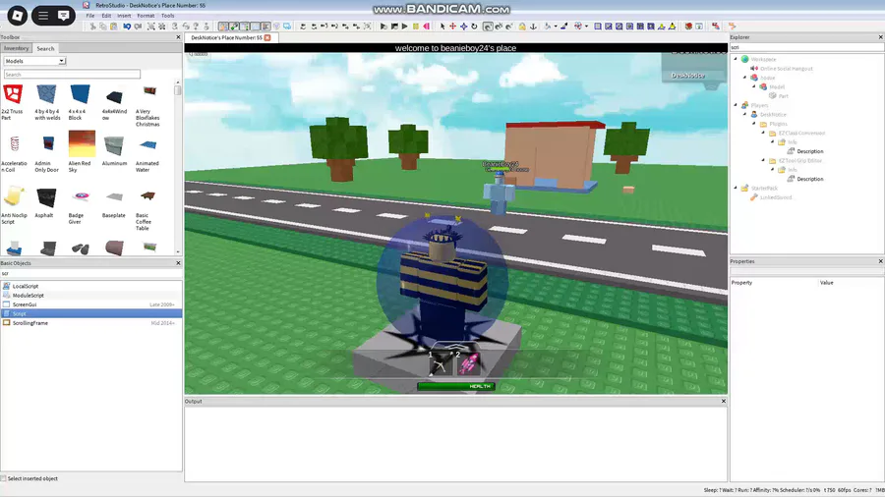Open the Format menu
Image resolution: width=885 pixels, height=497 pixels.
click(x=146, y=16)
